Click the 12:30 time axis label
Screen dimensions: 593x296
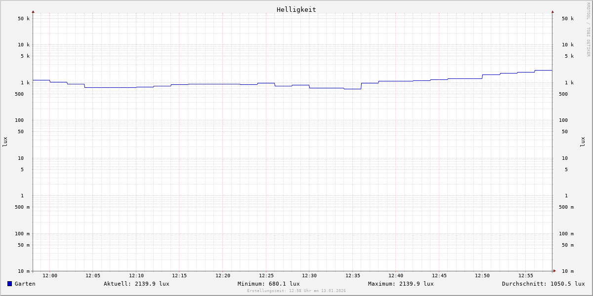[309, 276]
